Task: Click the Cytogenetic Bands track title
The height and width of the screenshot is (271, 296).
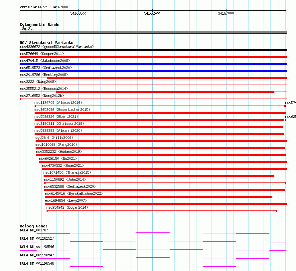Action: [x=40, y=25]
